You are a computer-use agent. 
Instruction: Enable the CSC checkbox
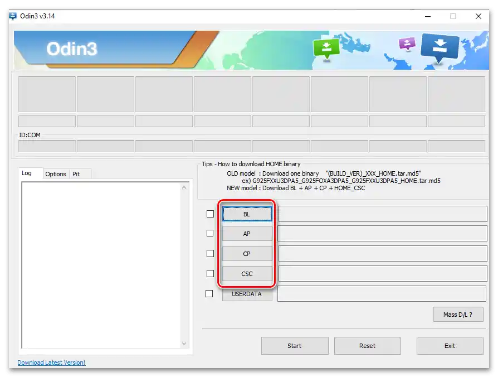pos(210,273)
